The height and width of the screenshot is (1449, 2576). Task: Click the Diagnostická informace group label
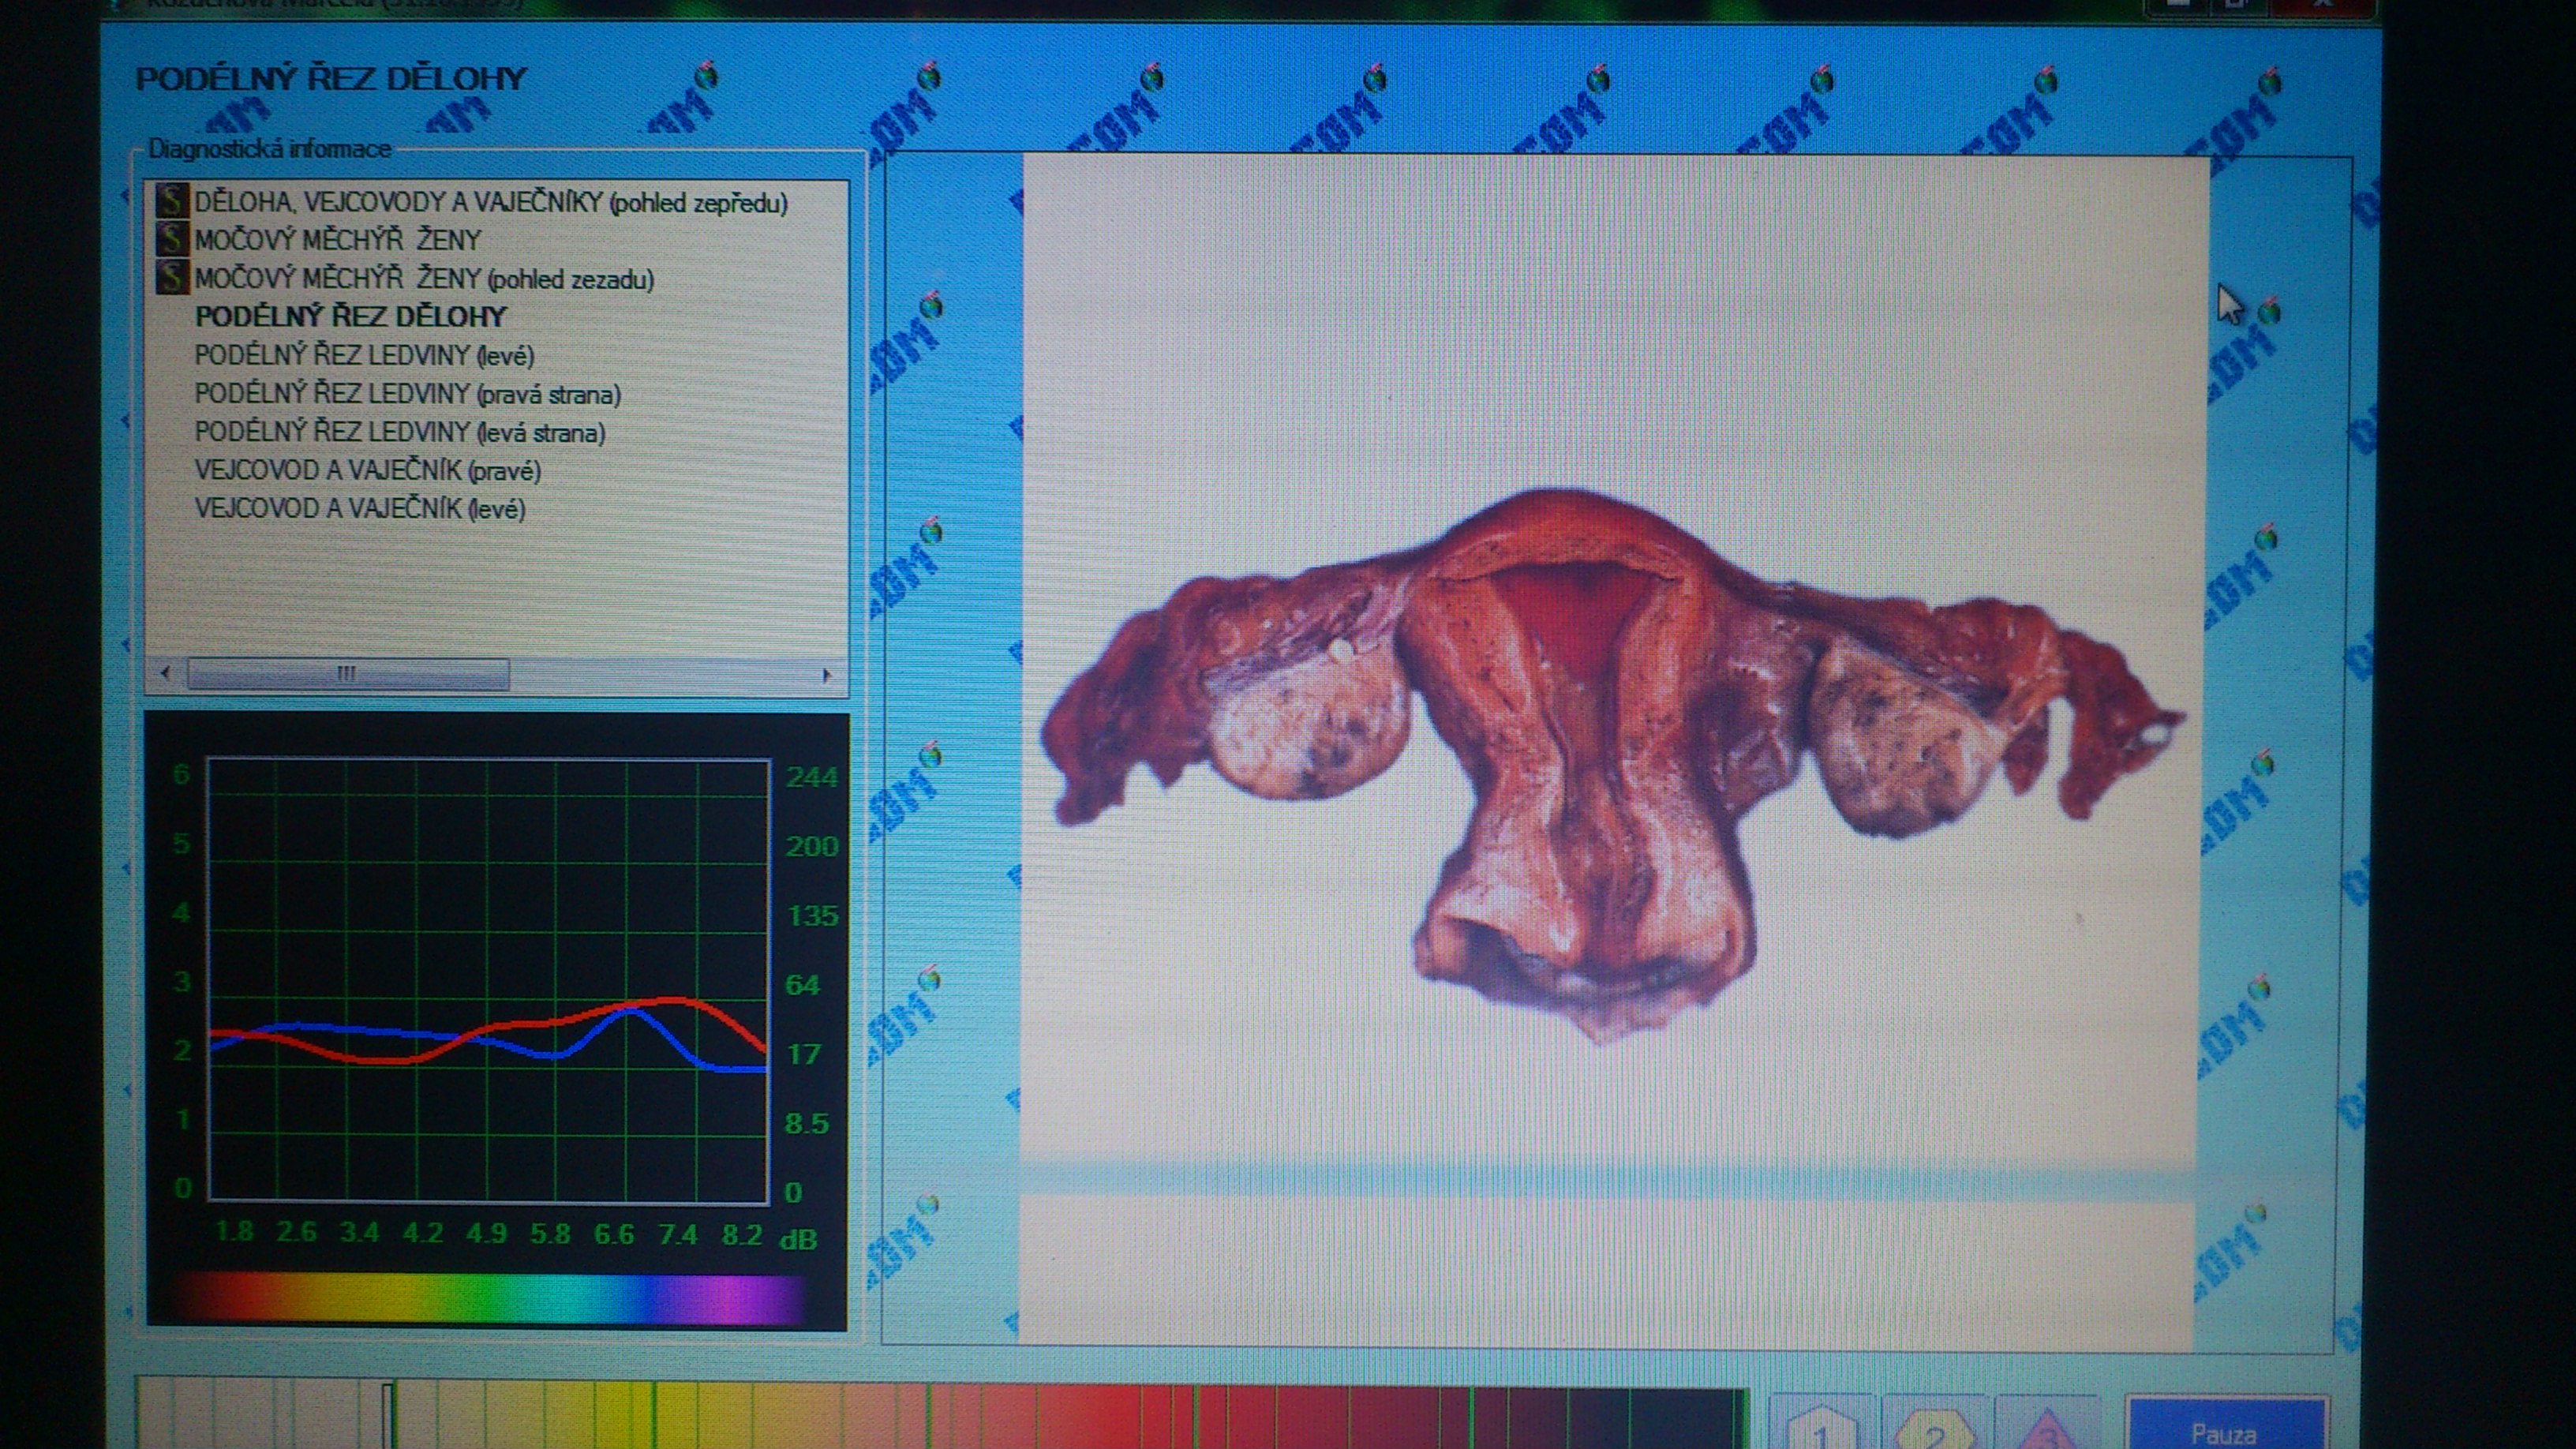click(x=269, y=149)
